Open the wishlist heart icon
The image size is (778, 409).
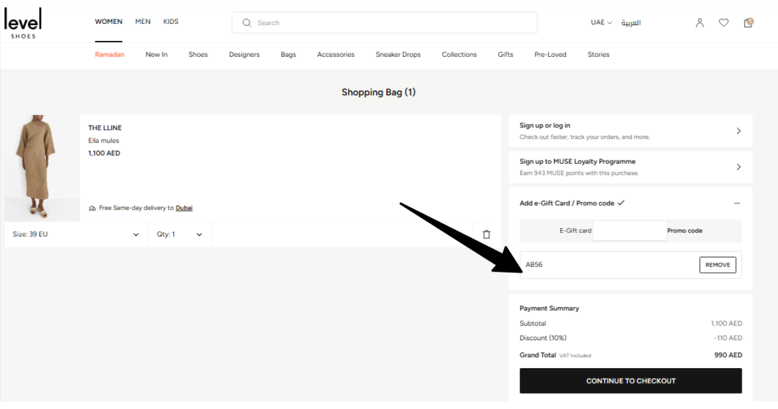[724, 23]
